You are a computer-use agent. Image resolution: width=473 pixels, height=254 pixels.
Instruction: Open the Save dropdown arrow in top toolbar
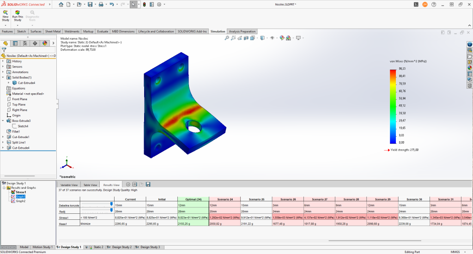(x=95, y=5)
